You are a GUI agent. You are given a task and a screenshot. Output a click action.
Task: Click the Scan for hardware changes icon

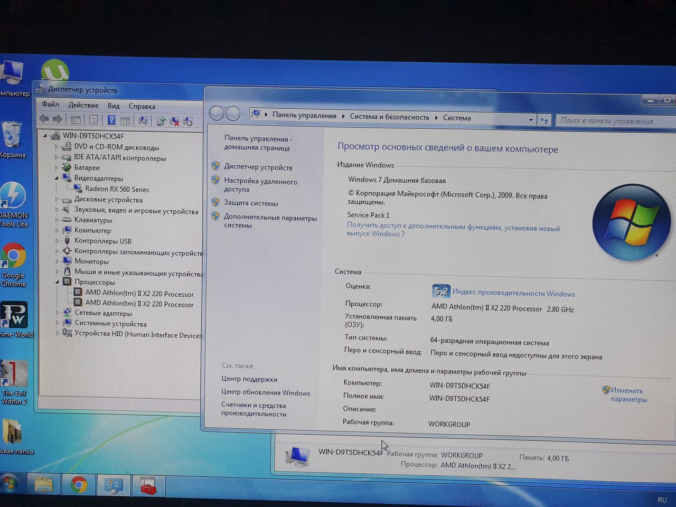click(143, 121)
